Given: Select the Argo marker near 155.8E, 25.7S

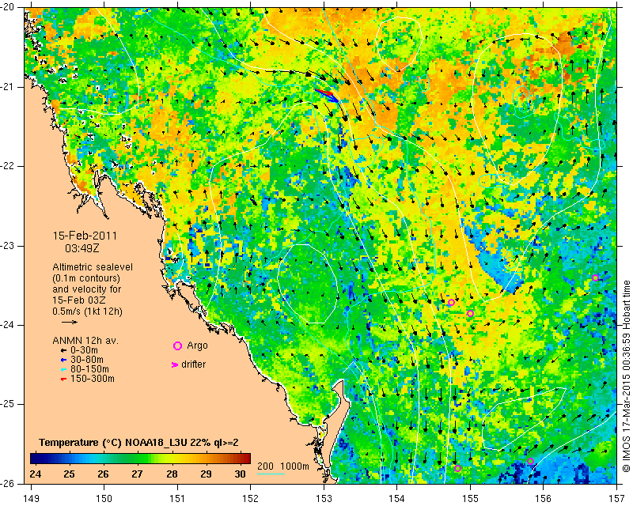Looking at the screenshot, I should click(530, 462).
